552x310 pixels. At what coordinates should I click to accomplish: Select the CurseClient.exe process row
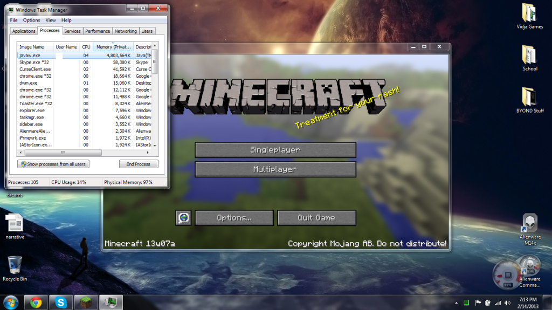pos(85,69)
